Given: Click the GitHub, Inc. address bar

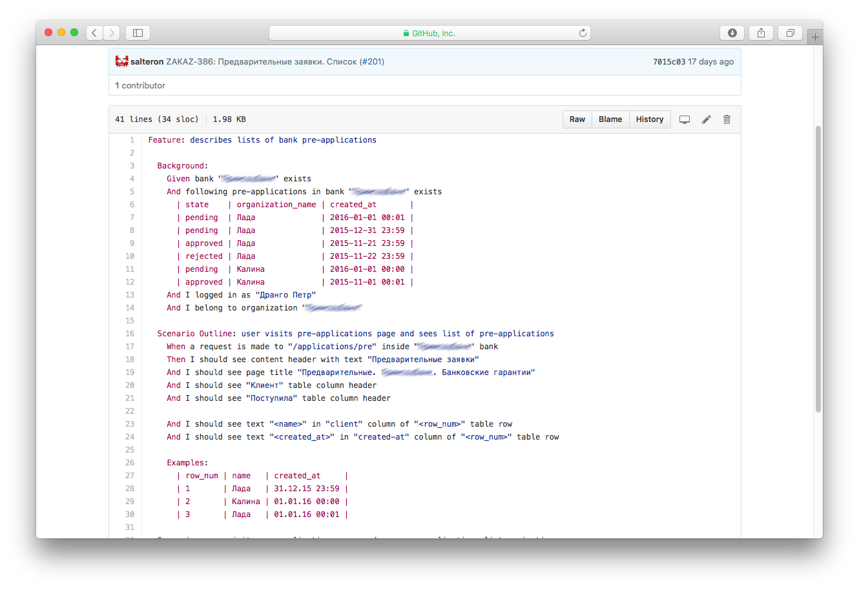Looking at the screenshot, I should click(x=429, y=33).
